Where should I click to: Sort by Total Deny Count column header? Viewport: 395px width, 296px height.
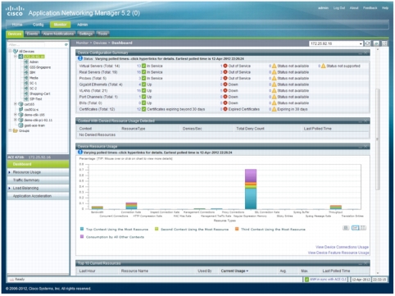pos(250,129)
